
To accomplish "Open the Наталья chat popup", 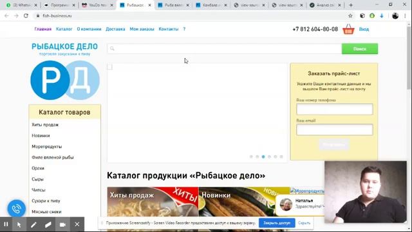I will 300,205.
